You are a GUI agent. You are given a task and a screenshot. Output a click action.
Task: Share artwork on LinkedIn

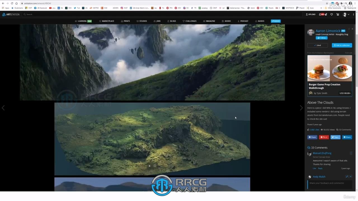347,137
